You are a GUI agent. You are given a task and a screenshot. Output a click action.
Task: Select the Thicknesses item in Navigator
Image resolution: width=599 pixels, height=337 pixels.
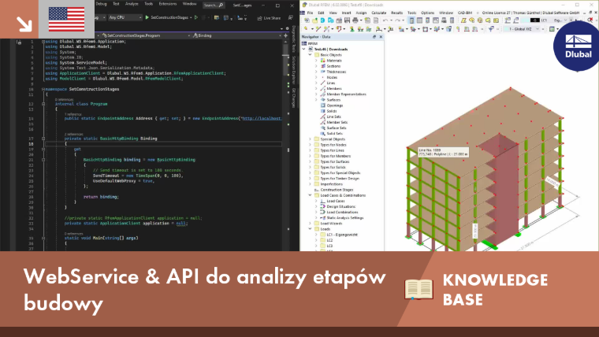point(337,72)
